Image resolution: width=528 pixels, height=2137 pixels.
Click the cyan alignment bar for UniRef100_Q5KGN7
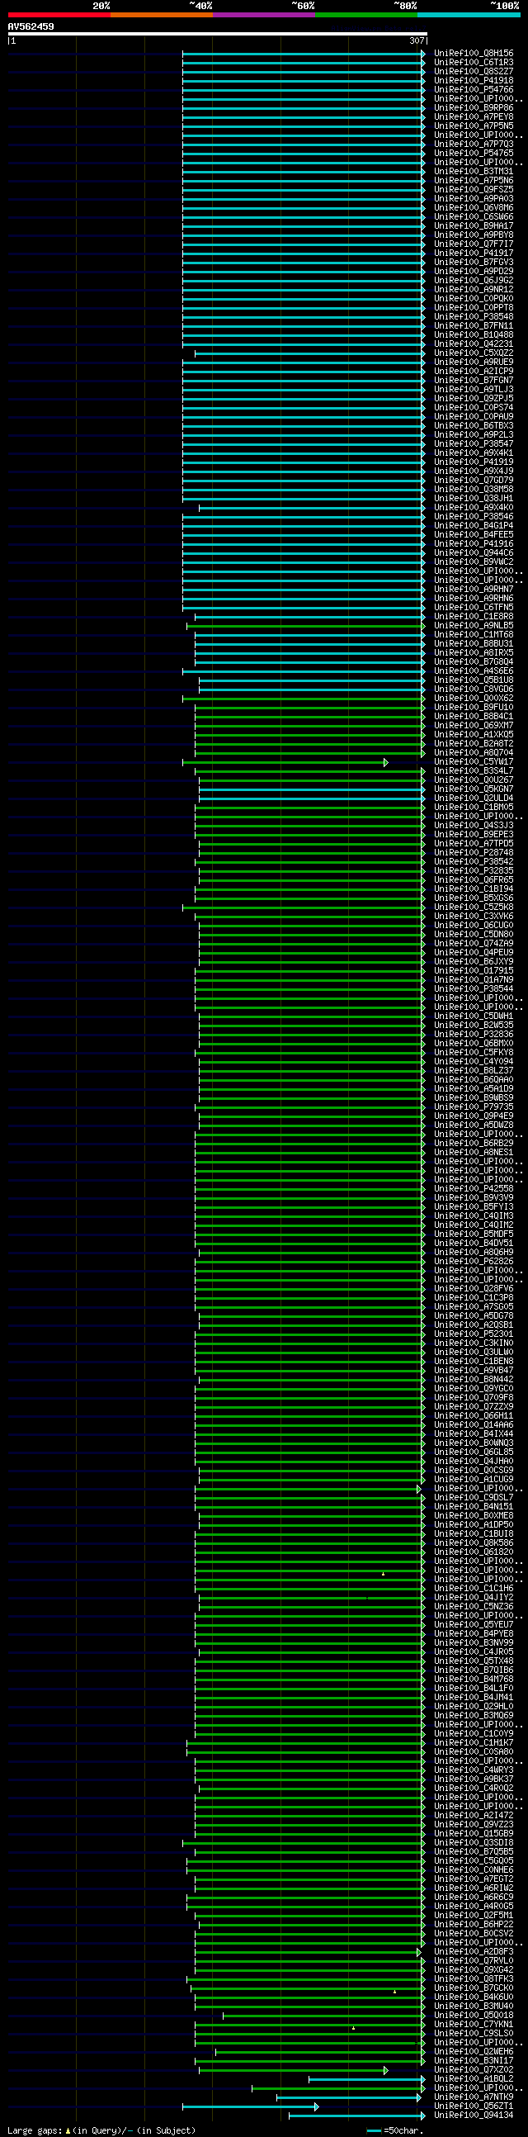(312, 789)
